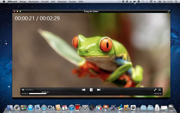
Task: Click the Wi-Fi status icon in menu bar
Action: click(x=151, y=2)
